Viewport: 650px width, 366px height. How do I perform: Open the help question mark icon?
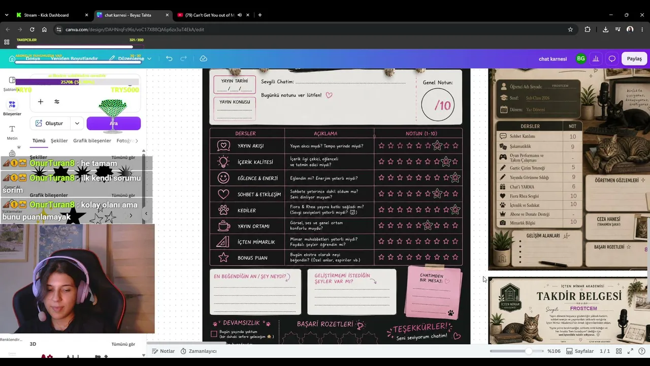click(642, 351)
